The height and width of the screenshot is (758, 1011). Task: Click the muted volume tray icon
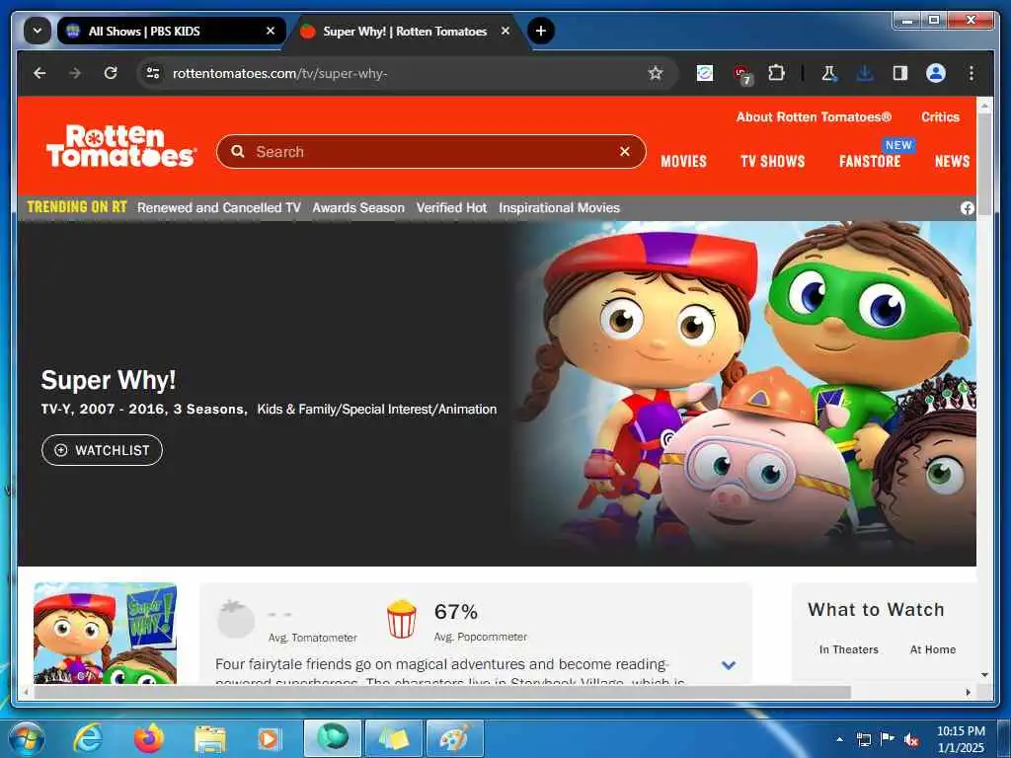(x=910, y=740)
